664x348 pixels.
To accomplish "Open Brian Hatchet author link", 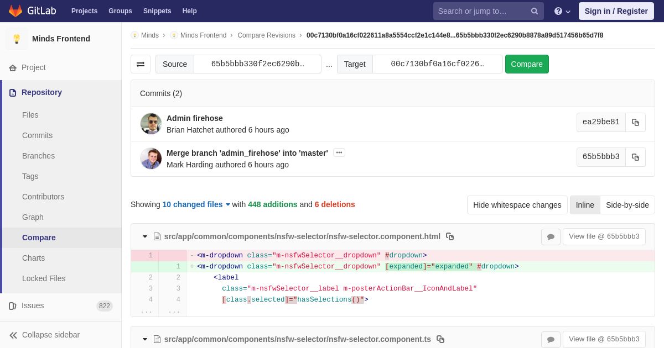I will tap(190, 130).
